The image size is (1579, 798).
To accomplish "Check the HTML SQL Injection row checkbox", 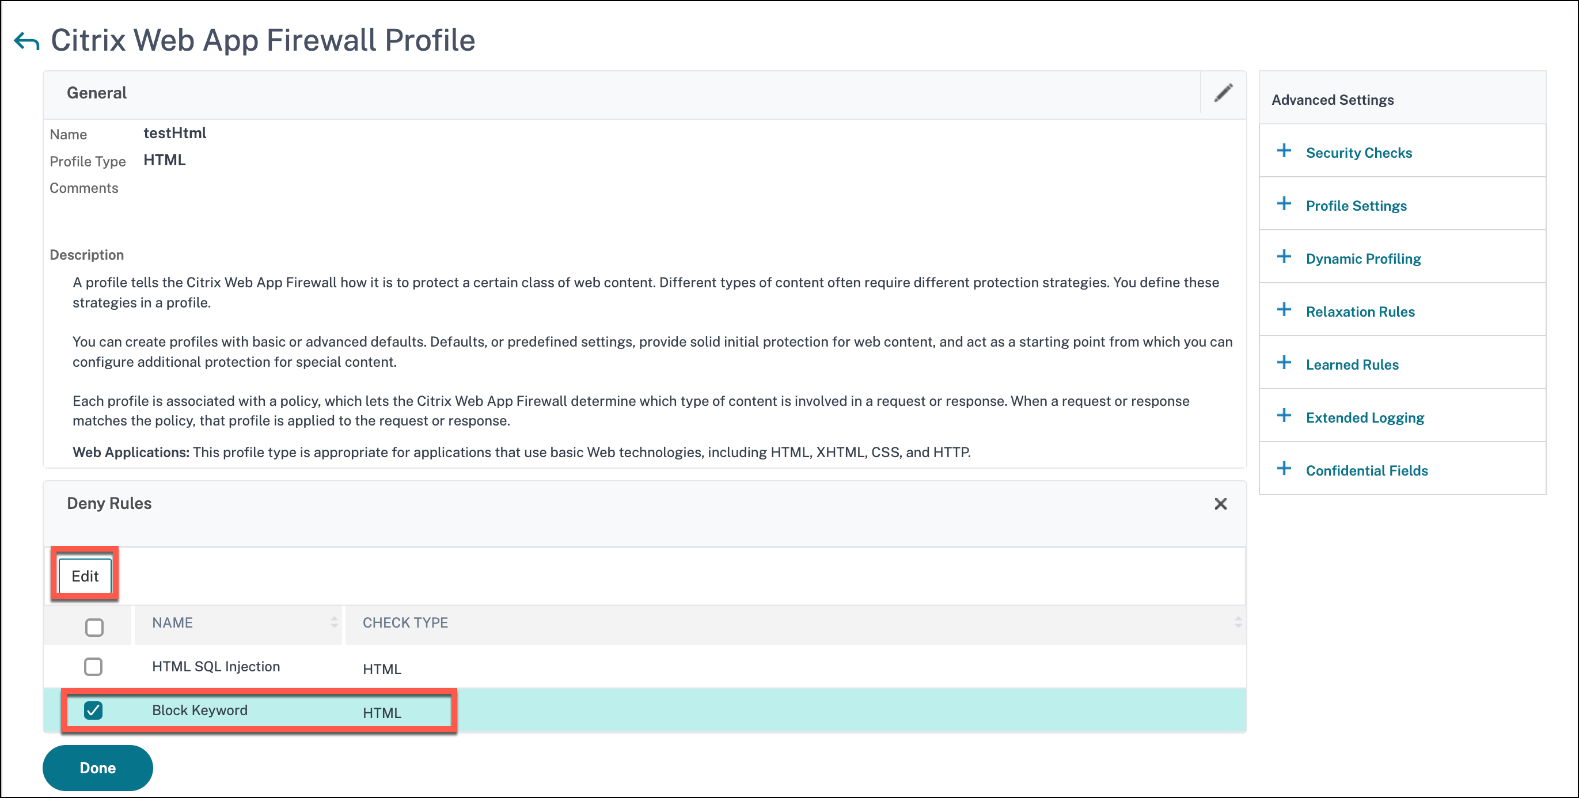I will tap(93, 666).
